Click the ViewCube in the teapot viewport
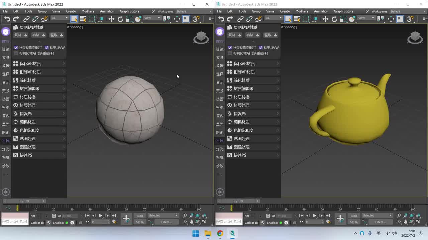This screenshot has width=428, height=240. (415, 37)
